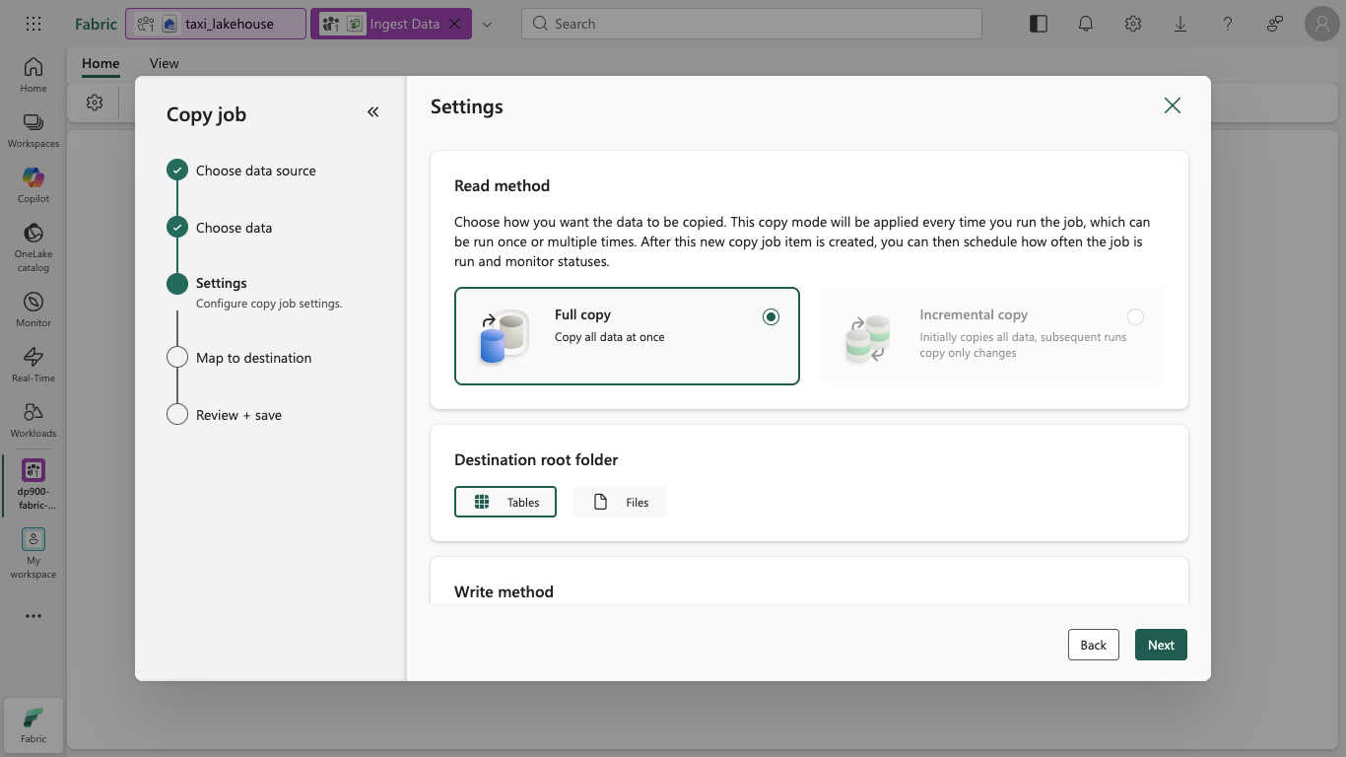
Task: Open the feedback icon in header
Action: [1275, 24]
